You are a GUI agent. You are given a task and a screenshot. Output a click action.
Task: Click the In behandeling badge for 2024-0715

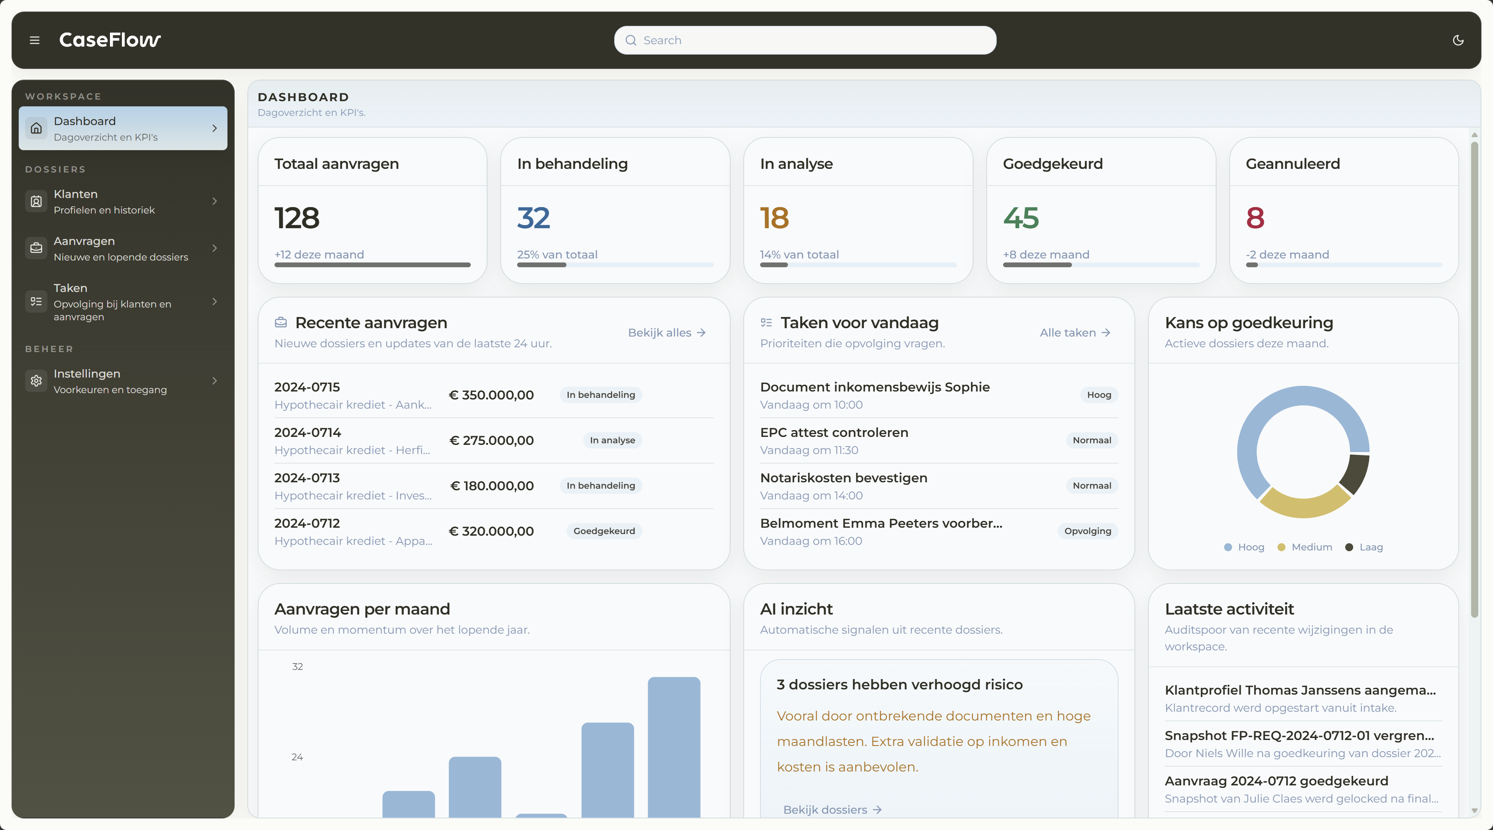[x=600, y=395]
